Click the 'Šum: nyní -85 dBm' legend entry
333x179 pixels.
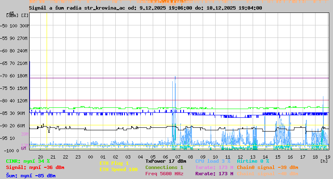pos(31,176)
